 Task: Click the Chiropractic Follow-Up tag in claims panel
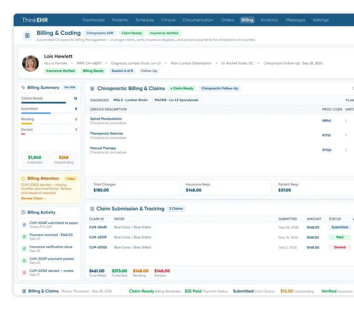click(220, 88)
